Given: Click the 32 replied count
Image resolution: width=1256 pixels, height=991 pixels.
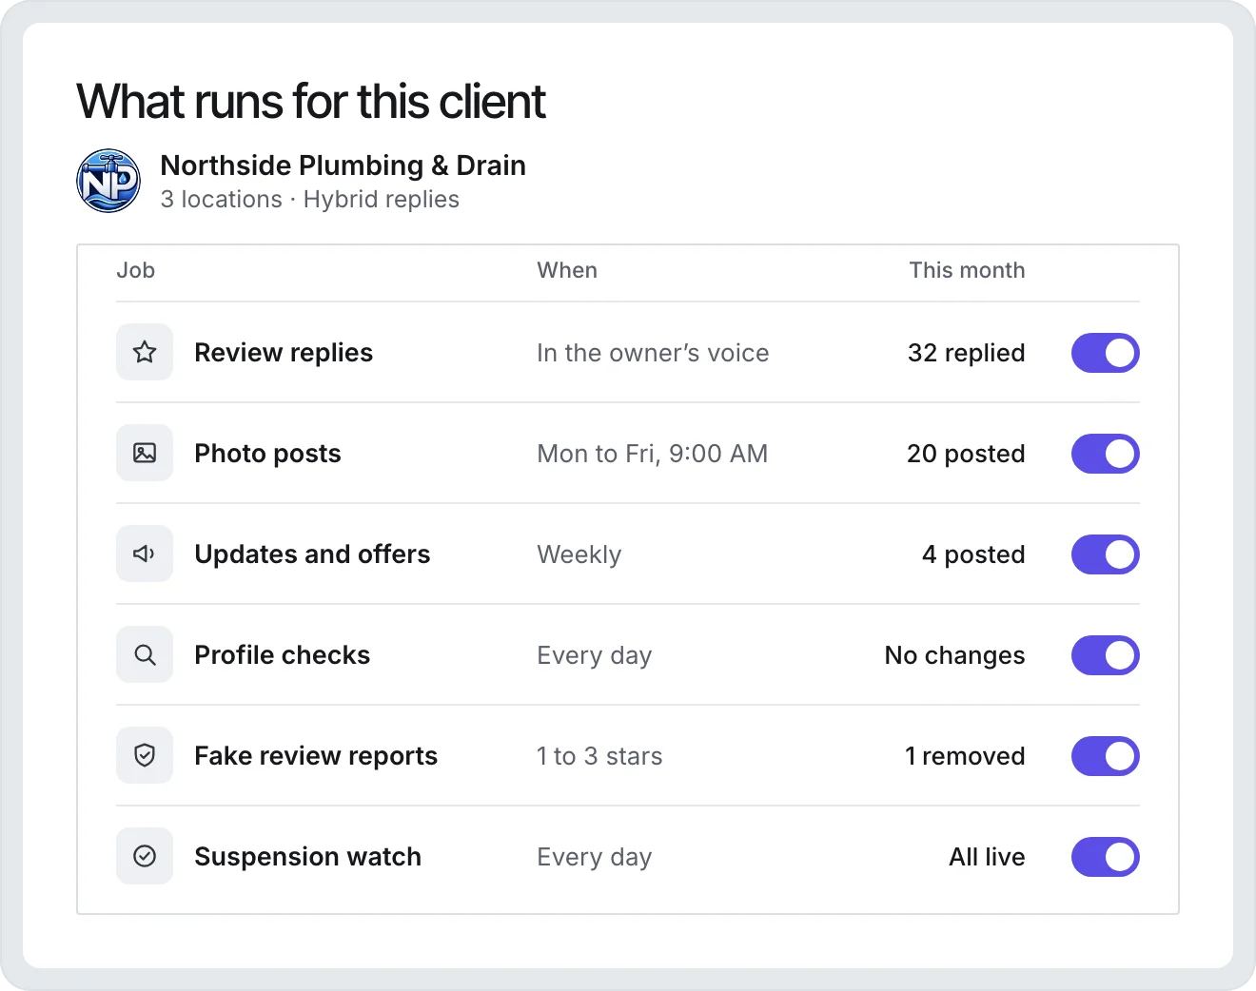Looking at the screenshot, I should point(966,353).
